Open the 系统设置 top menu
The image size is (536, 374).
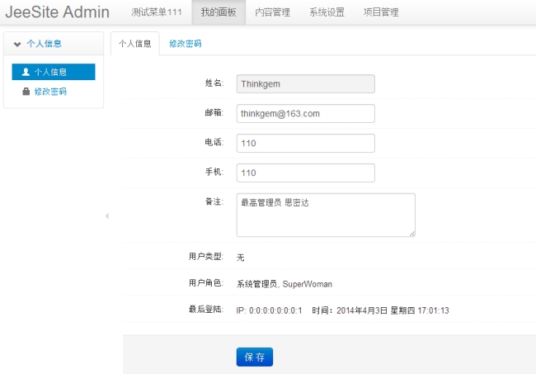coord(327,12)
